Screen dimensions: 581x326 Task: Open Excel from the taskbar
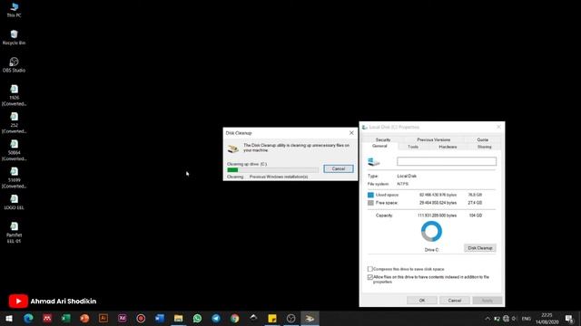65,318
